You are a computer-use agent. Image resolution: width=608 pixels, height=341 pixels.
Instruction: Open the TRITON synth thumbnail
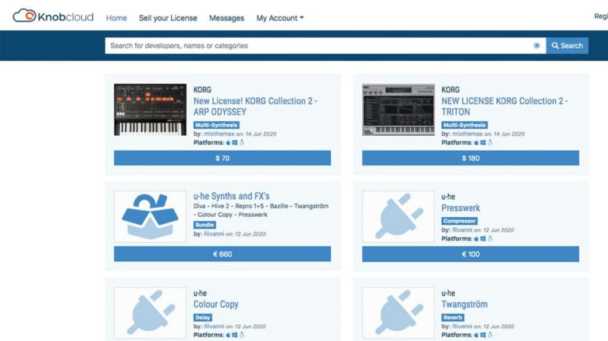[x=398, y=110]
